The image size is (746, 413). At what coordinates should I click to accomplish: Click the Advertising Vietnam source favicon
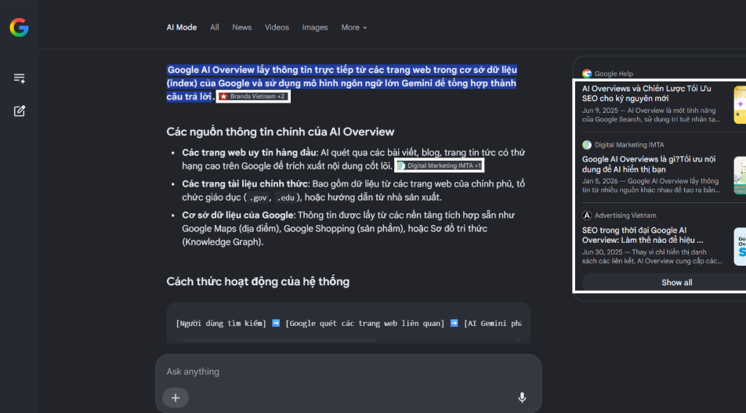tap(587, 216)
